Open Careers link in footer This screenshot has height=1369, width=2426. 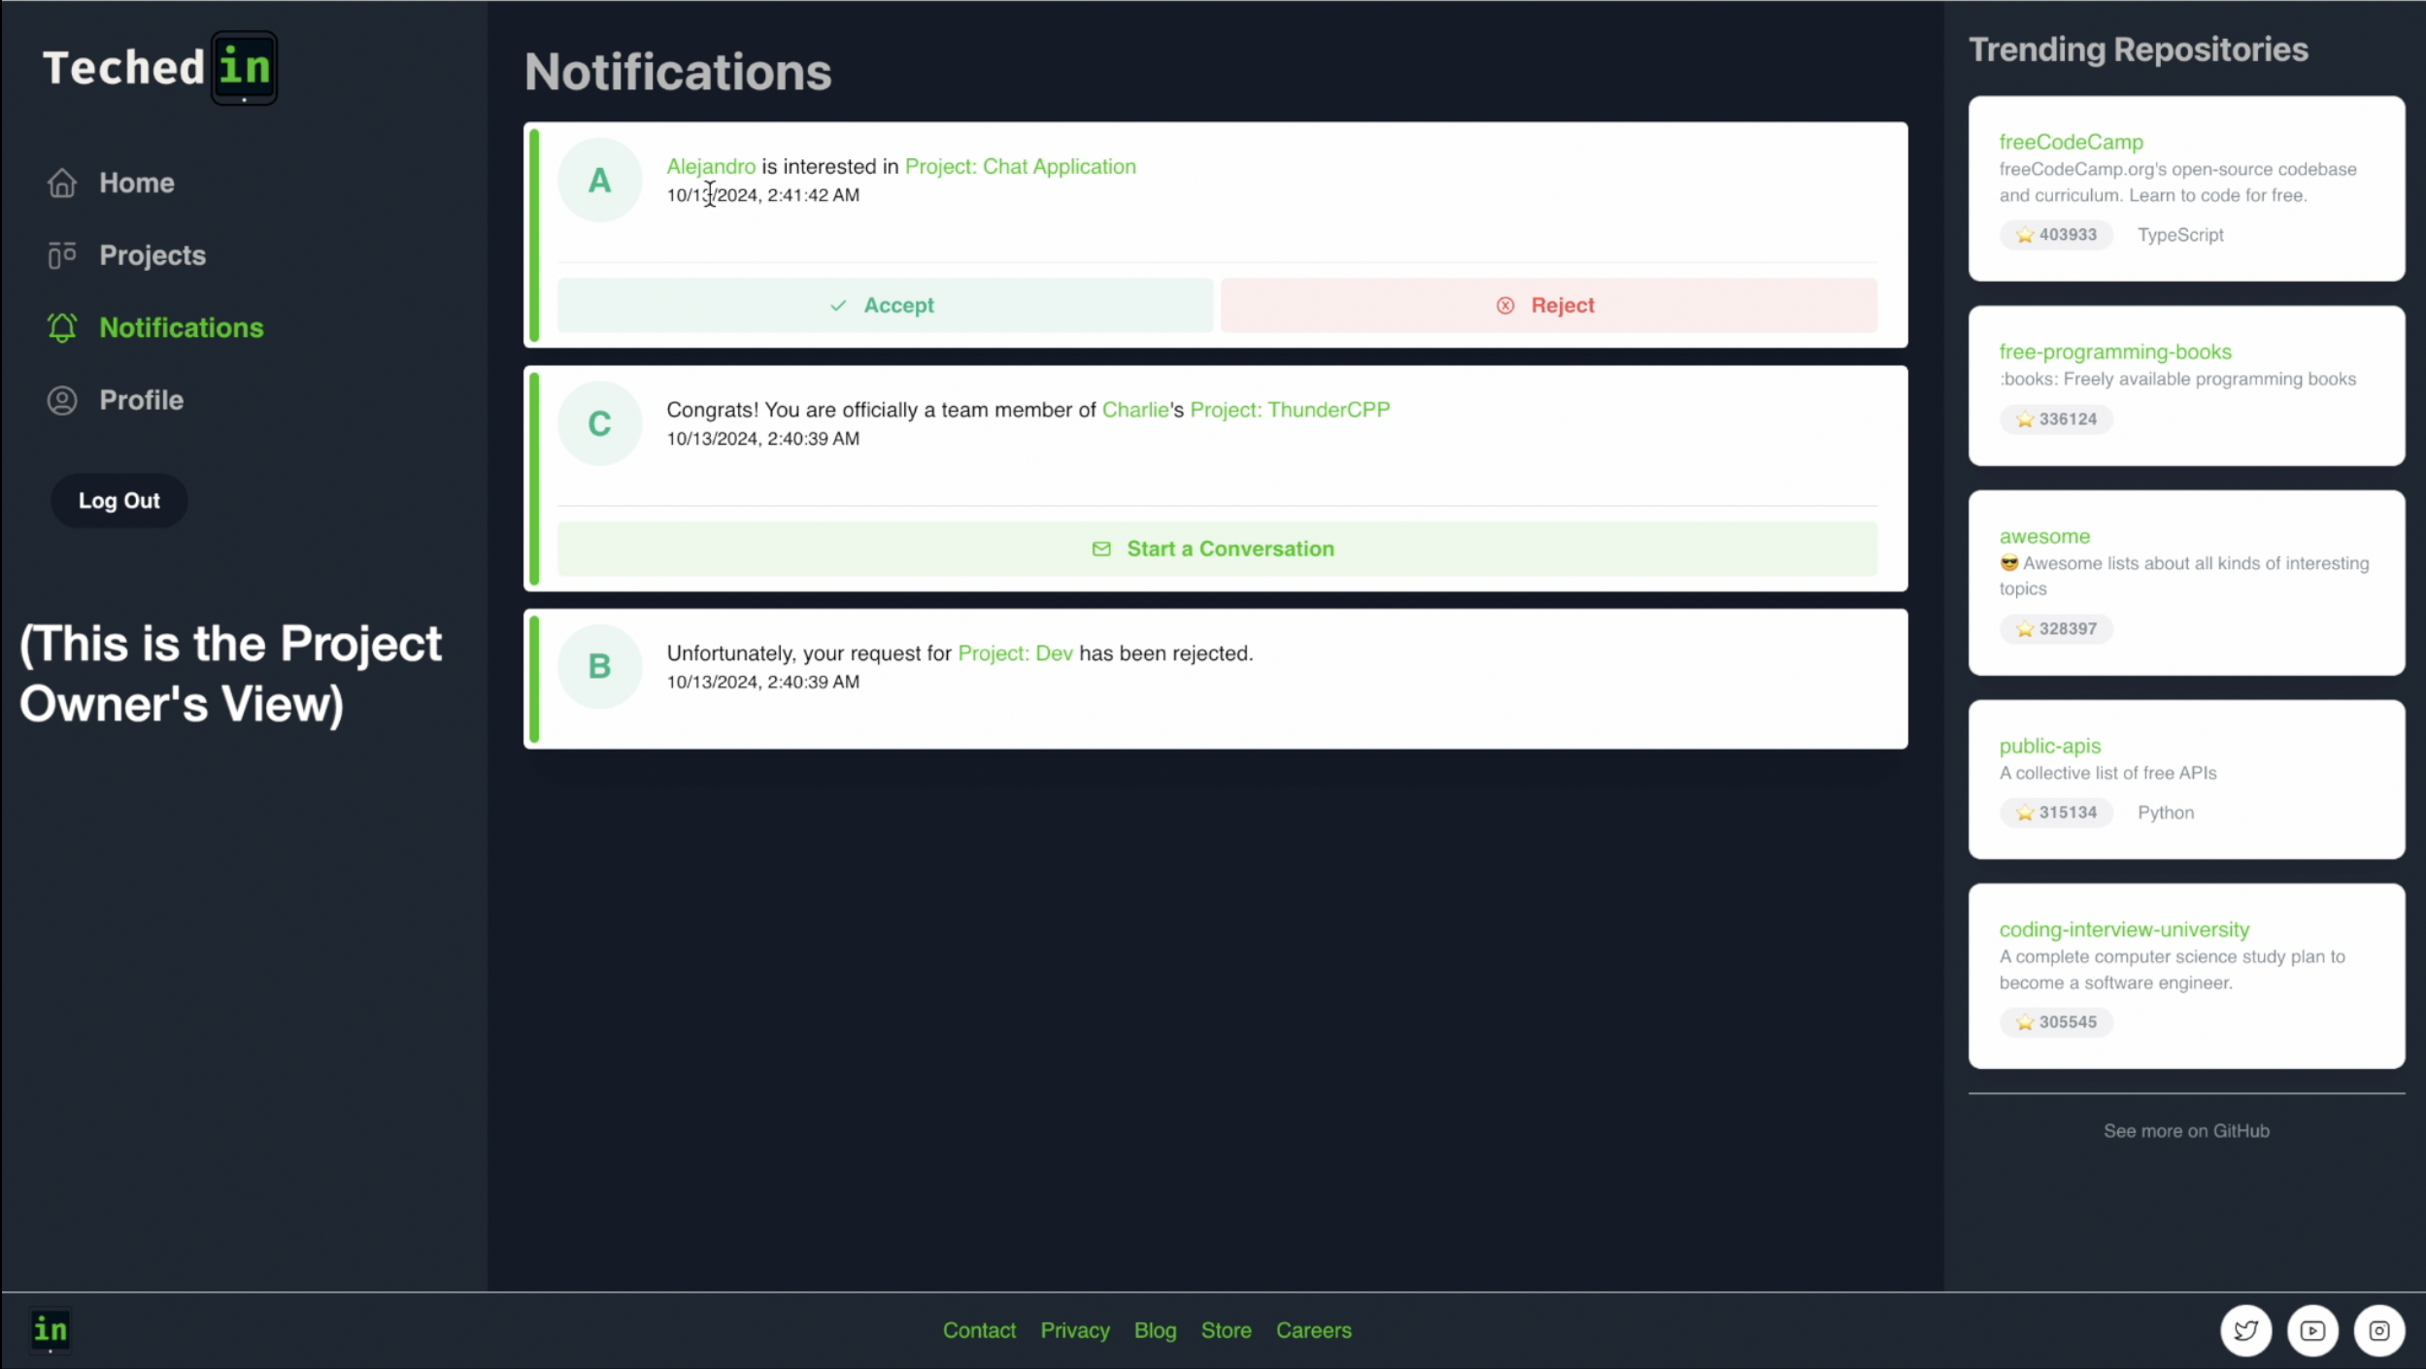click(x=1313, y=1330)
